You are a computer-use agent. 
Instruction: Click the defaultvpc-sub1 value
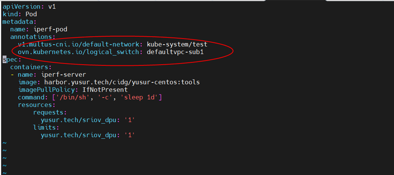[175, 52]
